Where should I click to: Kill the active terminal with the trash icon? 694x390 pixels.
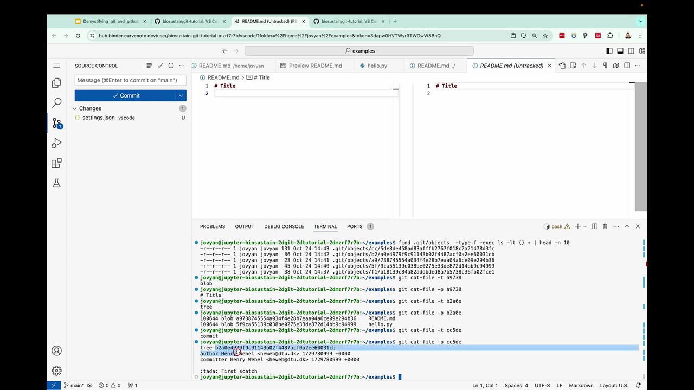(605, 226)
